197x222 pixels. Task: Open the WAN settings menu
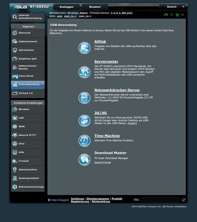(x=28, y=127)
